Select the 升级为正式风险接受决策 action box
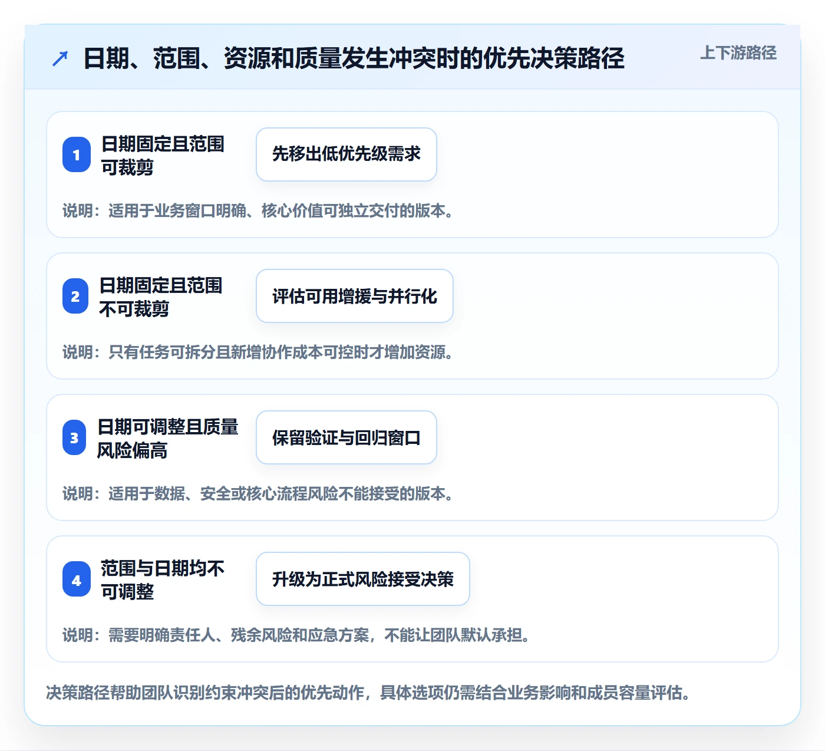The height and width of the screenshot is (751, 825). (363, 579)
